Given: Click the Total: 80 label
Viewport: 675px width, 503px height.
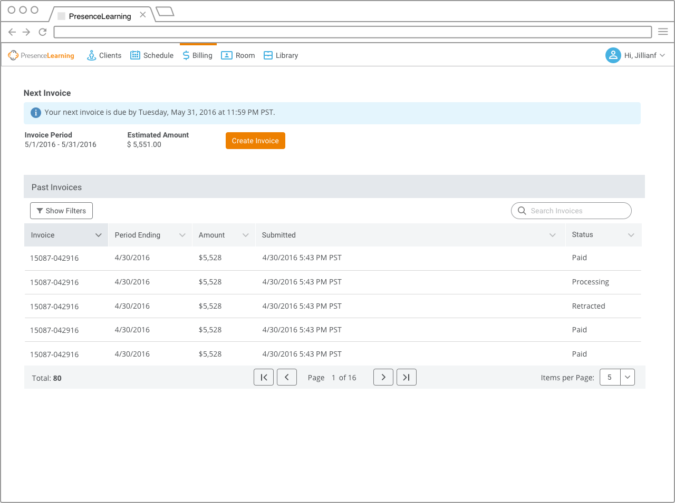Looking at the screenshot, I should [x=46, y=378].
